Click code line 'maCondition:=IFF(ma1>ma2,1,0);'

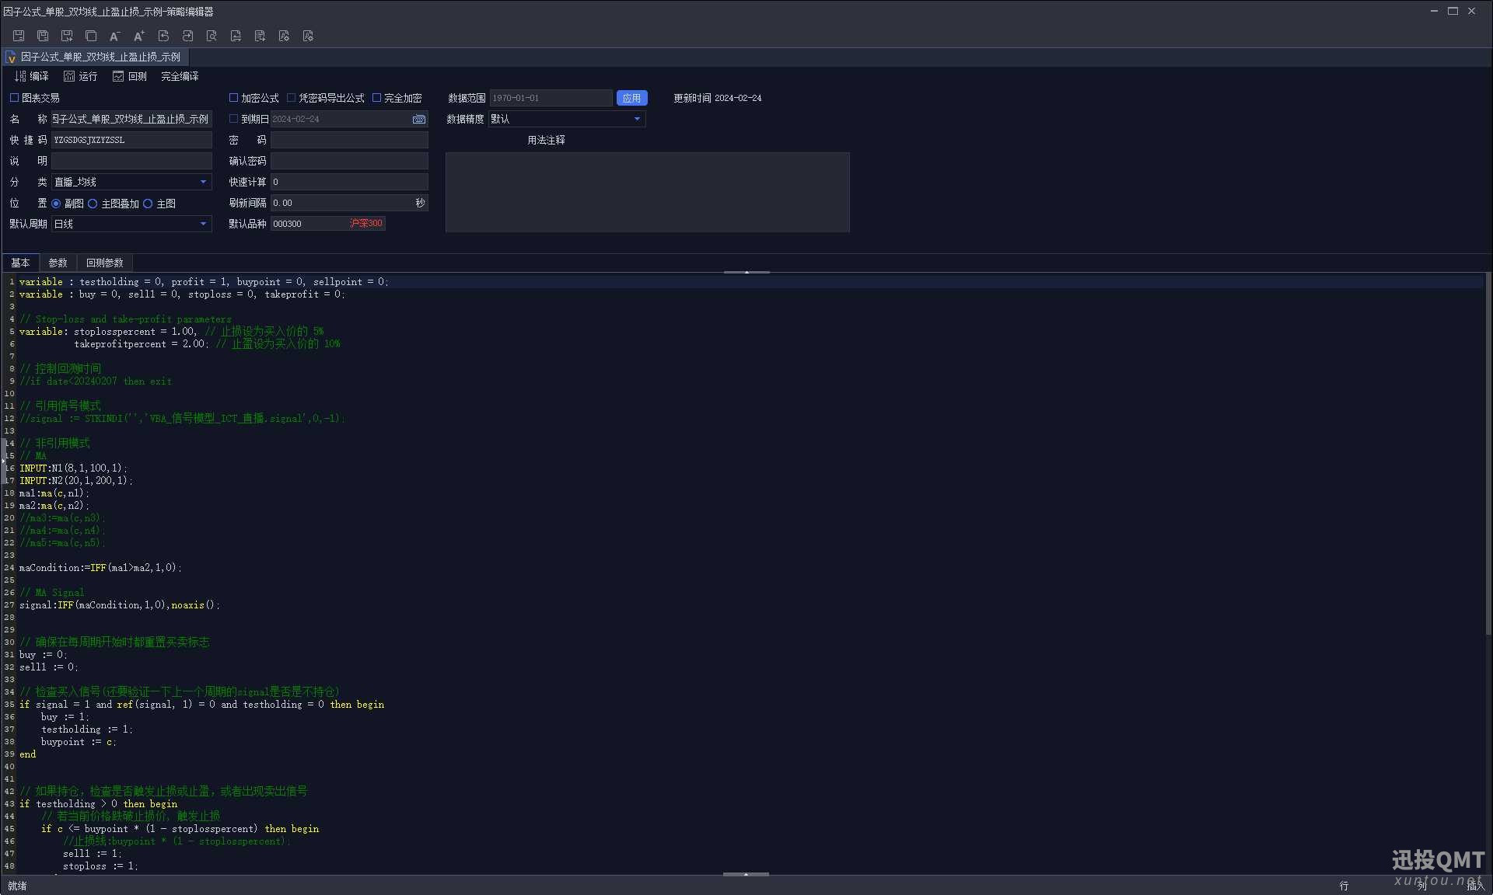[x=100, y=568]
